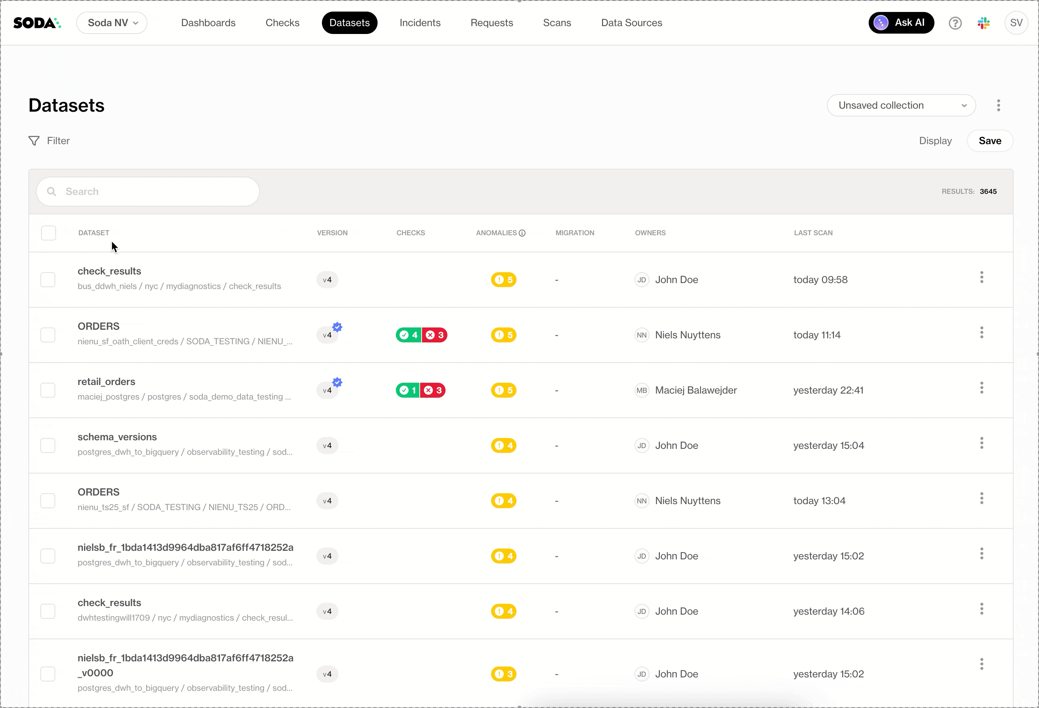Screen dimensions: 1039x708
Task: Click the dataset Search field
Action: (148, 191)
